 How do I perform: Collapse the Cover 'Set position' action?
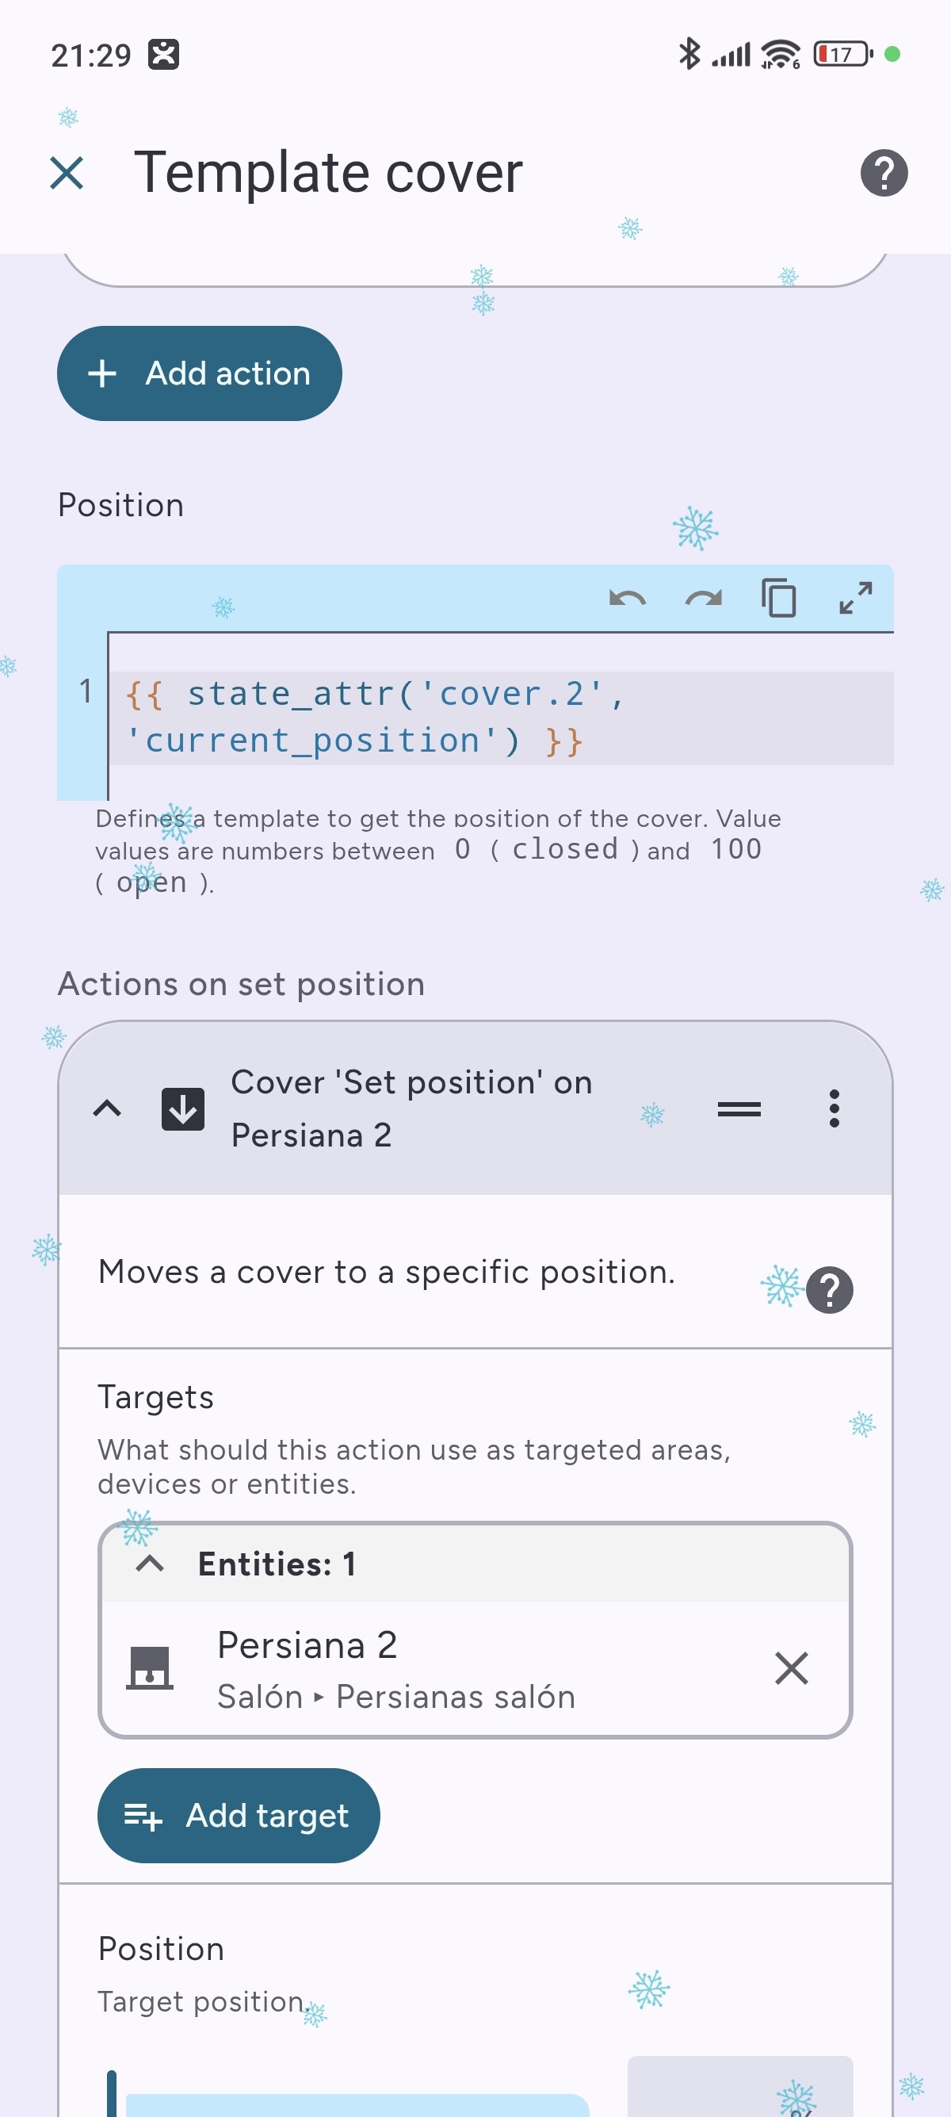(108, 1108)
